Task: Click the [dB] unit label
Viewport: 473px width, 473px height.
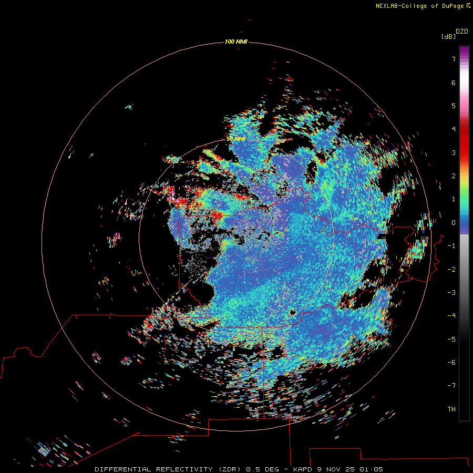Action: pos(448,36)
